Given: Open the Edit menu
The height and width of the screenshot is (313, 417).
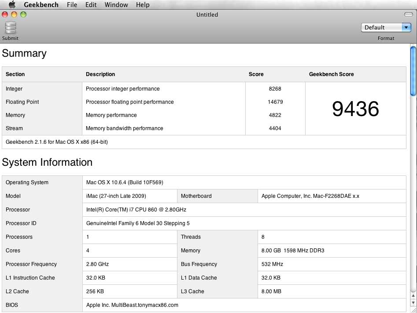Looking at the screenshot, I should [x=91, y=4].
